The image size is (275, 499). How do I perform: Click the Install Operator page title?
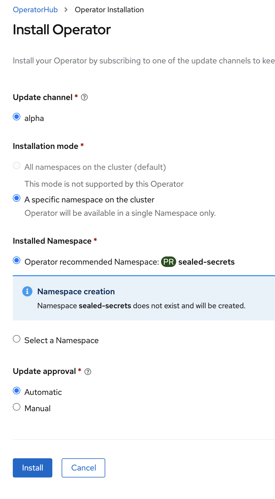pos(61,29)
